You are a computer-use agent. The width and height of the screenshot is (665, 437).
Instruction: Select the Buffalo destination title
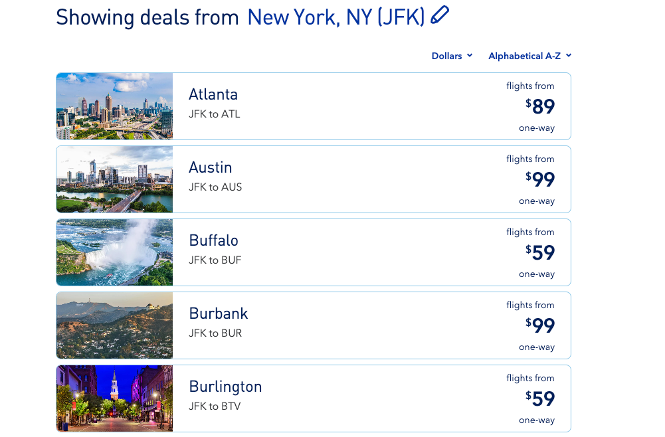(214, 240)
